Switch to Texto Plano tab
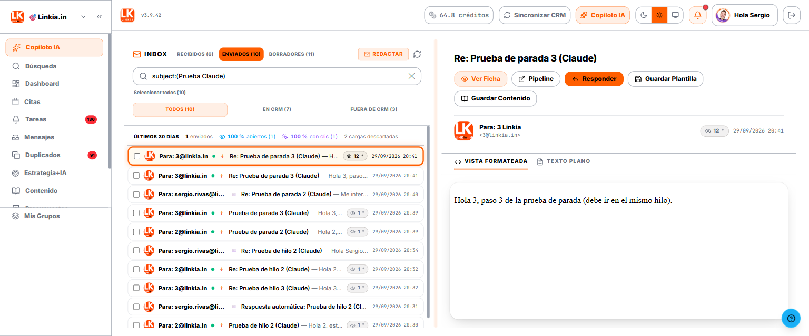Viewport: 809px width, 336px height. pos(564,161)
